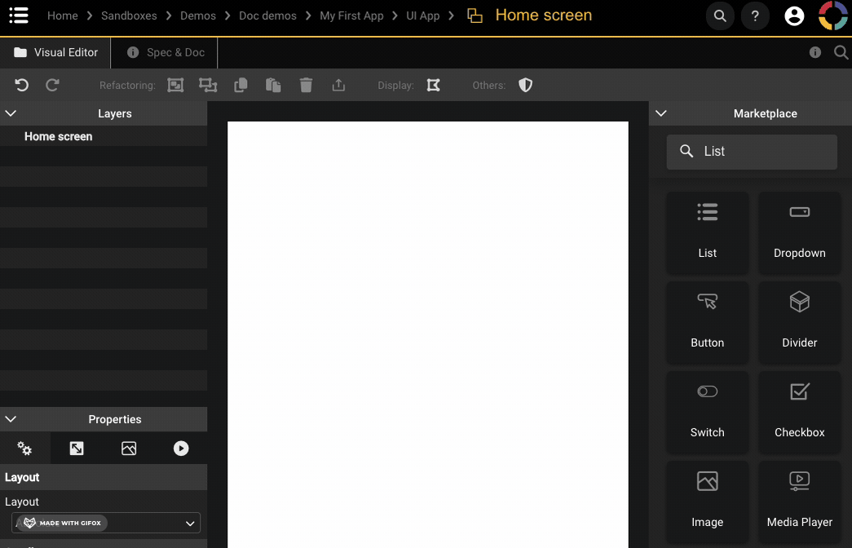The height and width of the screenshot is (548, 852).
Task: Collapse the Marketplace panel chevron
Action: (x=661, y=113)
